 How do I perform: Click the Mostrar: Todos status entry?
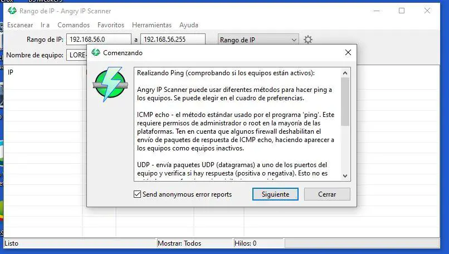coord(179,243)
